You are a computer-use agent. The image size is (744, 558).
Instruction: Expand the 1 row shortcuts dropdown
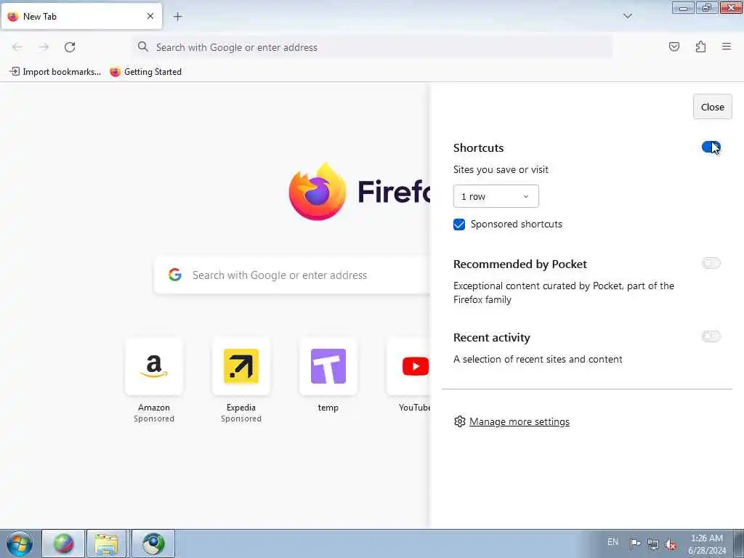(496, 196)
